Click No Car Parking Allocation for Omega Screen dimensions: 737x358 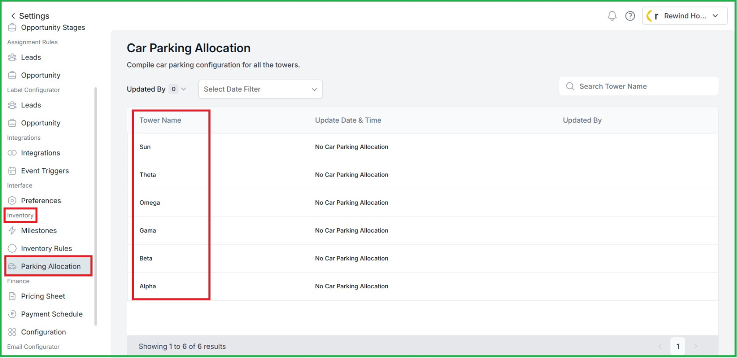click(351, 202)
